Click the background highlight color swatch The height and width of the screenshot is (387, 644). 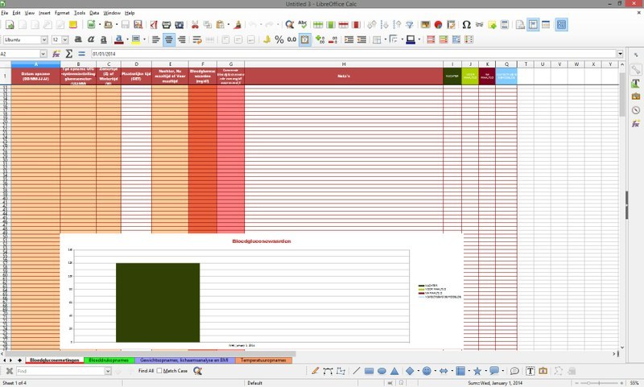tap(136, 39)
